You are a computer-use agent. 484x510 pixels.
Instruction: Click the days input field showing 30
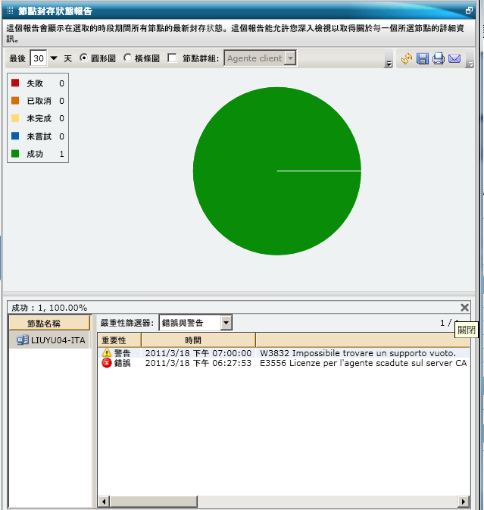39,58
